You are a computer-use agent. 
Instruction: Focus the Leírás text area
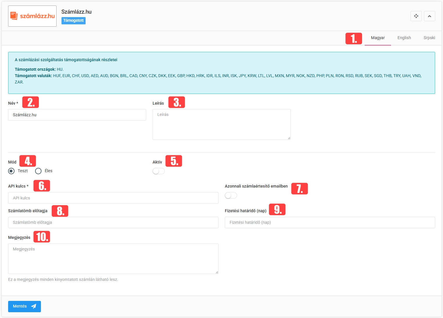click(221, 124)
